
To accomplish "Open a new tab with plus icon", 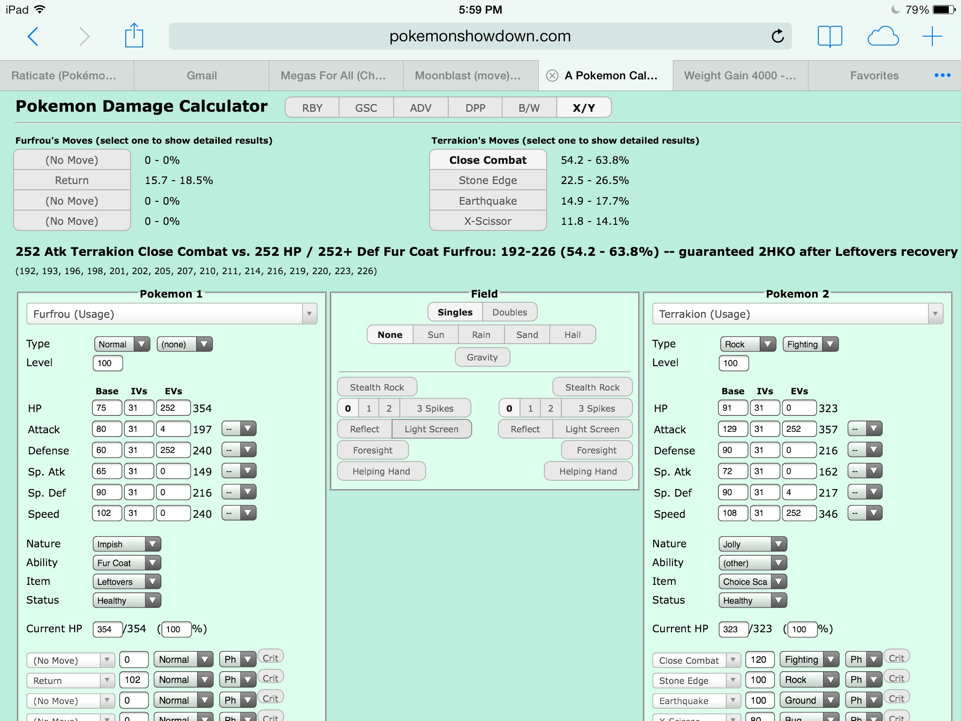I will tap(932, 36).
